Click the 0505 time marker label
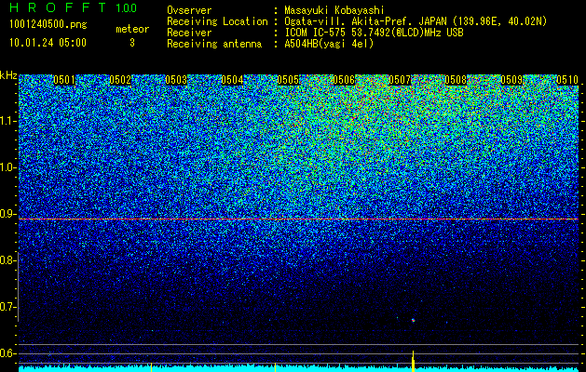Screen dimensions: 586x372 (288, 80)
